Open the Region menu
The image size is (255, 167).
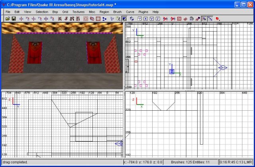[104, 12]
